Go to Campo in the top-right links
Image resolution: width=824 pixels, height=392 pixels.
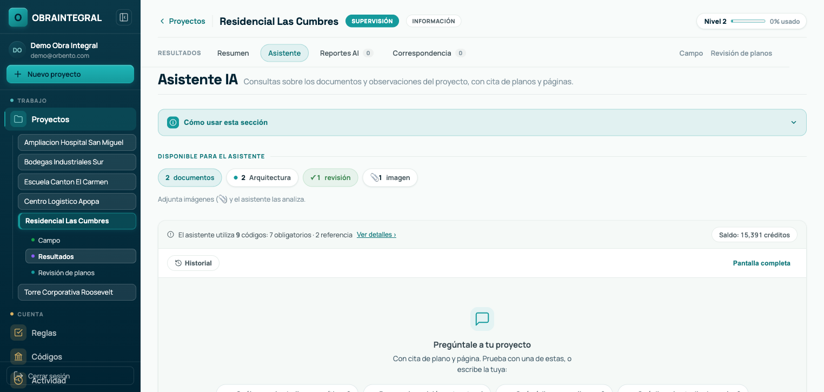pyautogui.click(x=691, y=53)
